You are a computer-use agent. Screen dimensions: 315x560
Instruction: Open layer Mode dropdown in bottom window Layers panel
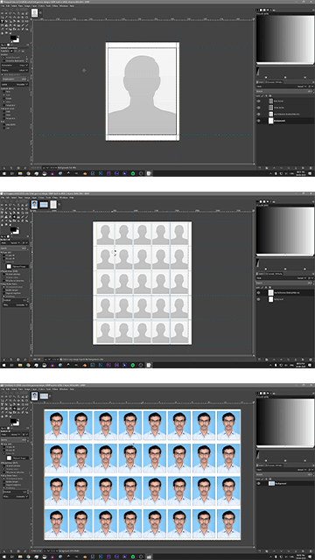tap(282, 470)
